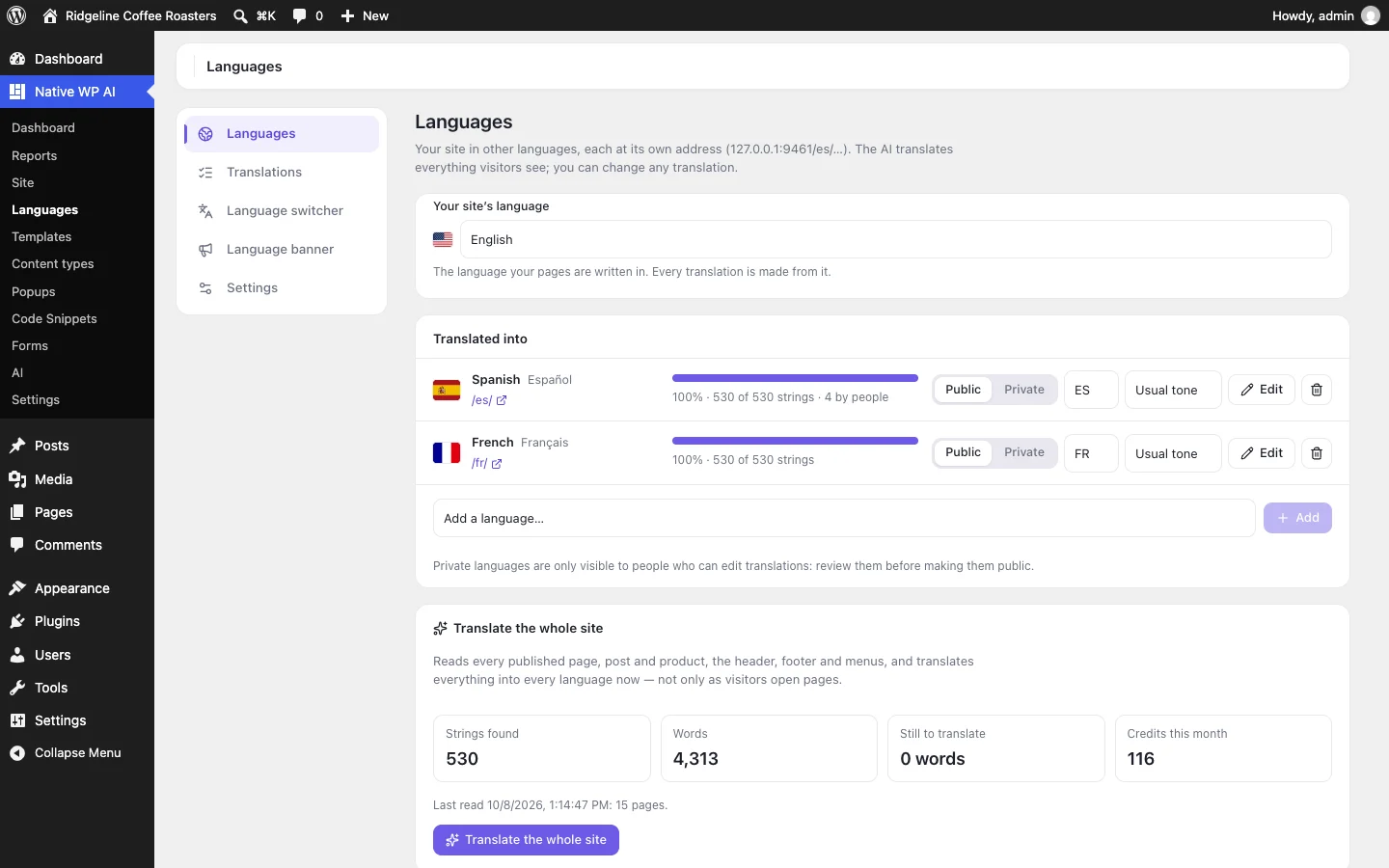Click the French translation progress bar

tap(795, 441)
